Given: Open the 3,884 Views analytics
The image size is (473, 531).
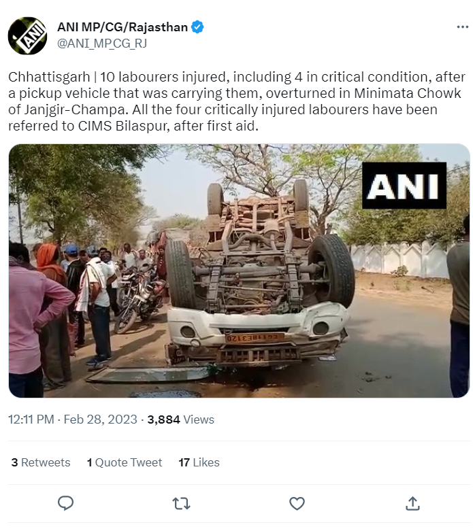Looking at the screenshot, I should point(181,419).
